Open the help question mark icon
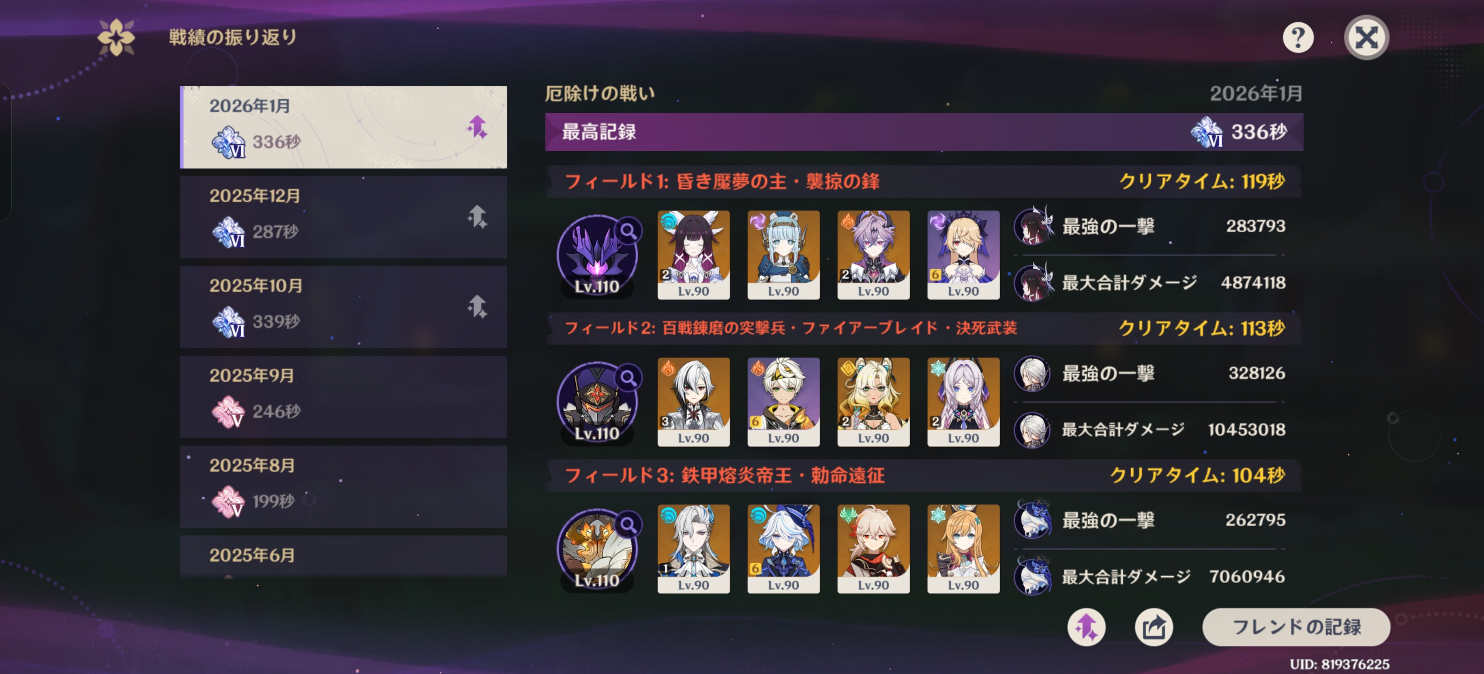 click(x=1298, y=38)
